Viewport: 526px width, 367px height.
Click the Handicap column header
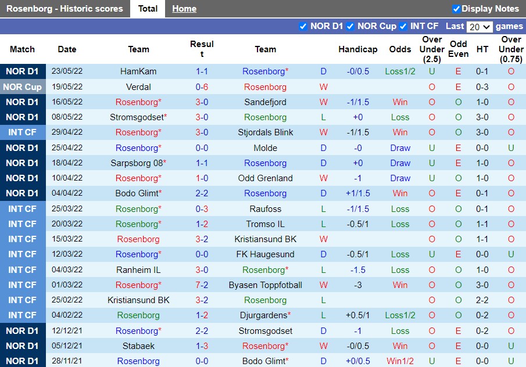click(357, 49)
